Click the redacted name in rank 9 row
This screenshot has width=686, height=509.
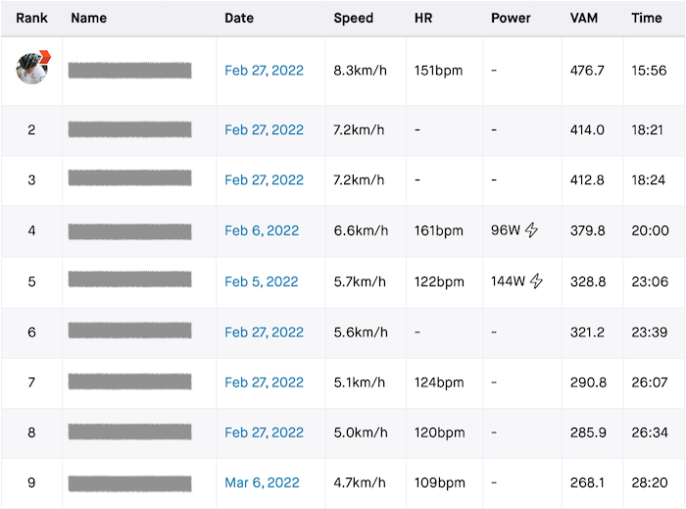coord(129,484)
